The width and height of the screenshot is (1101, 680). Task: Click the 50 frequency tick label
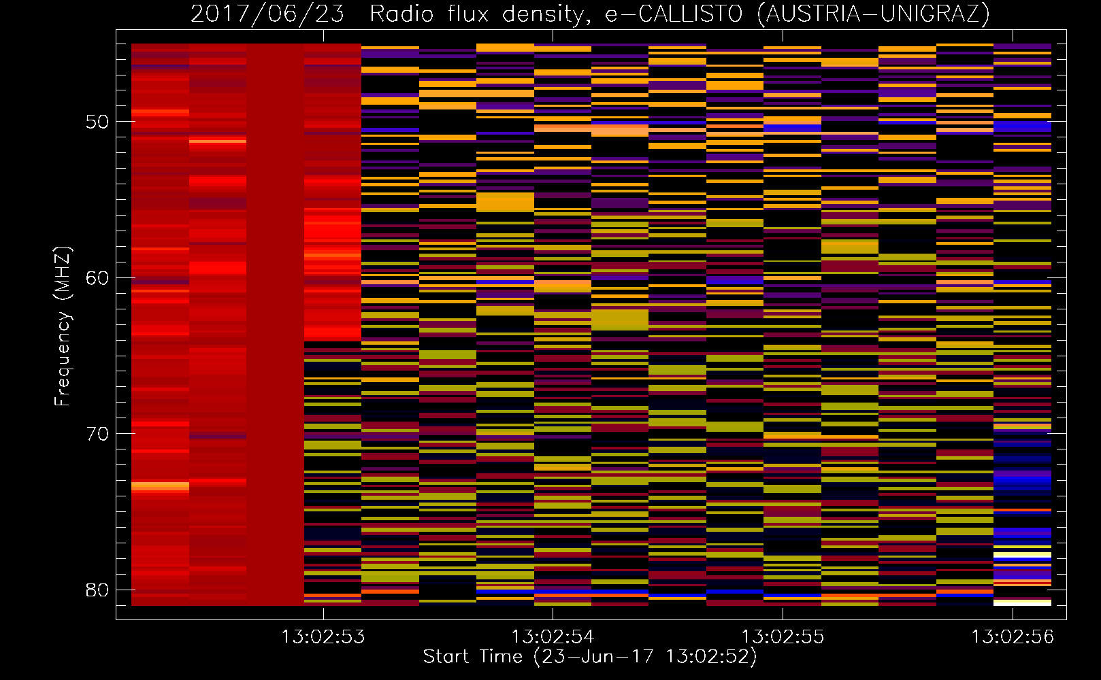point(97,122)
